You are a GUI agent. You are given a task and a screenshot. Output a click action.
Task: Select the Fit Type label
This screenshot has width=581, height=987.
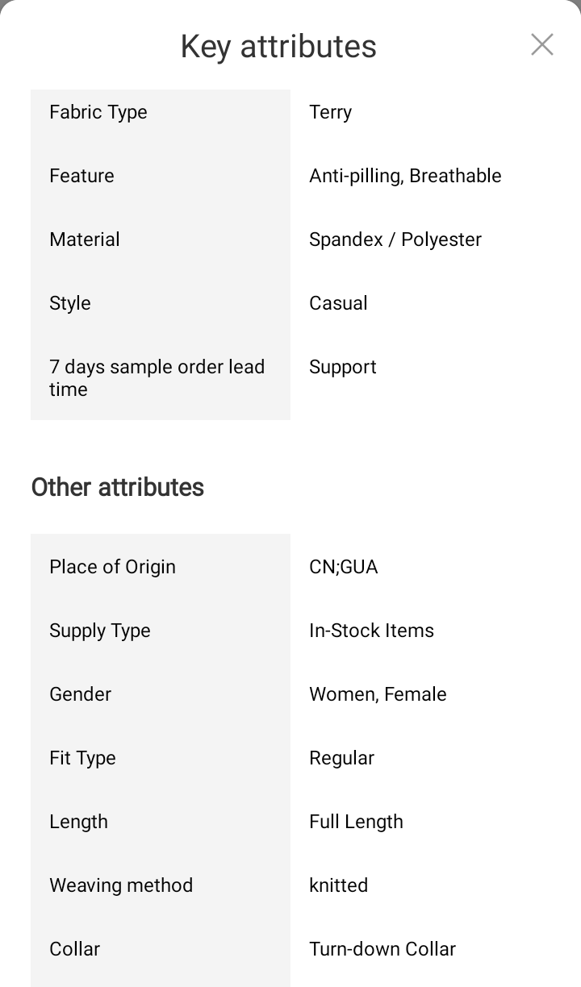click(82, 758)
